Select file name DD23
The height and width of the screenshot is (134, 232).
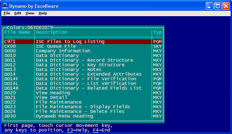[10, 107]
